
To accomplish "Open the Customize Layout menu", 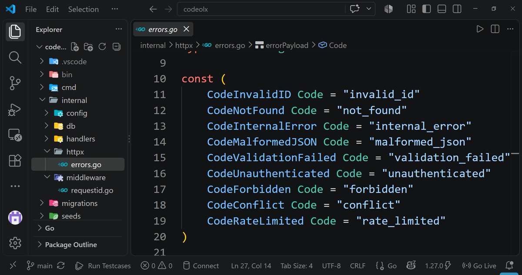I will [x=411, y=9].
